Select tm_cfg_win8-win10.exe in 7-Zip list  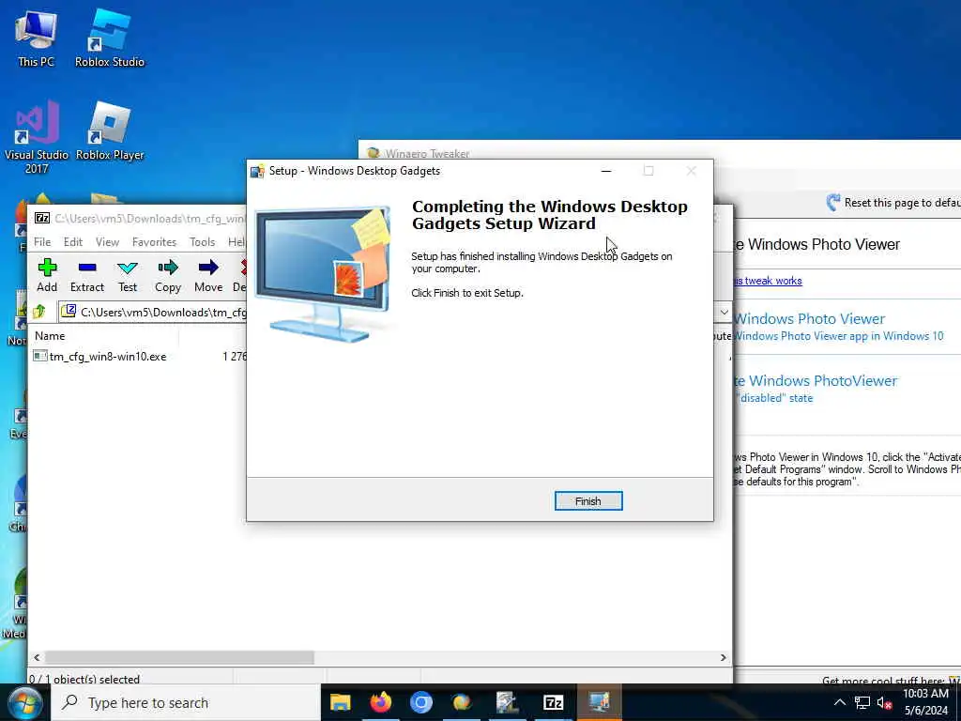107,356
